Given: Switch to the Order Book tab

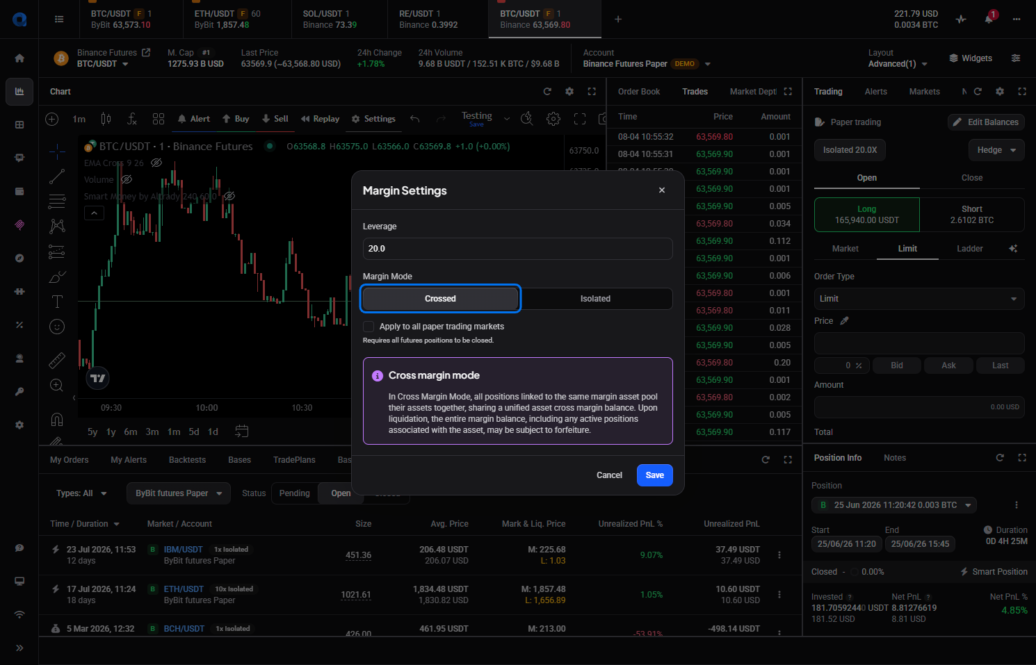Looking at the screenshot, I should [x=639, y=92].
